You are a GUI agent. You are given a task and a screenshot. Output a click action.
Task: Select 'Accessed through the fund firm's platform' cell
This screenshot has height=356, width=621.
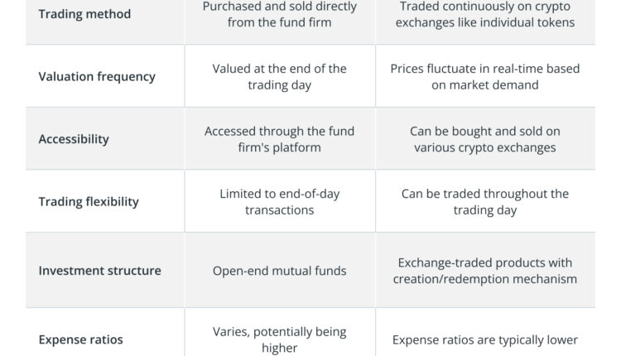(x=280, y=139)
